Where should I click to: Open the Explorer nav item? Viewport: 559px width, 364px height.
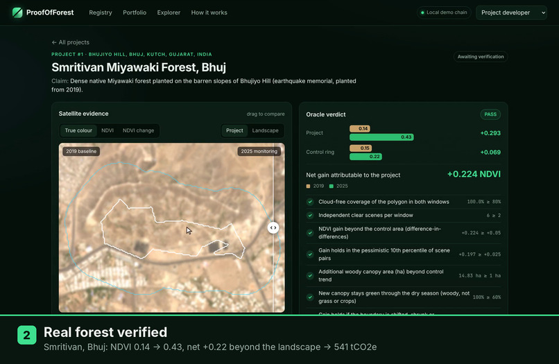pyautogui.click(x=169, y=12)
